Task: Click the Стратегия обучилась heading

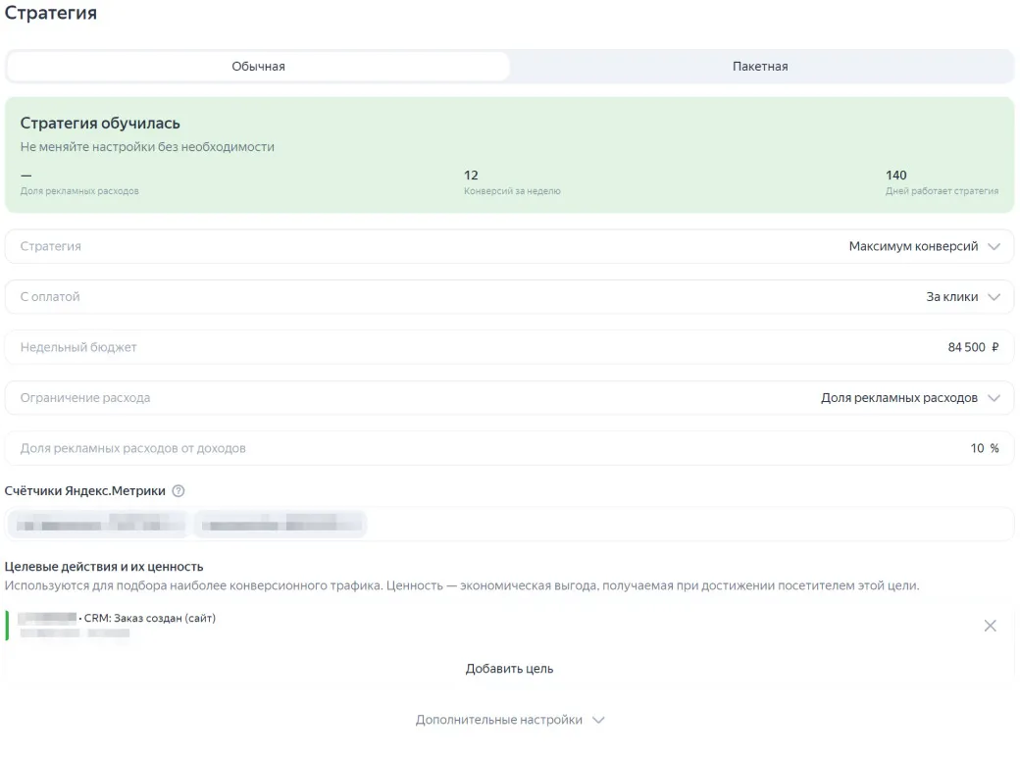Action: coord(100,123)
